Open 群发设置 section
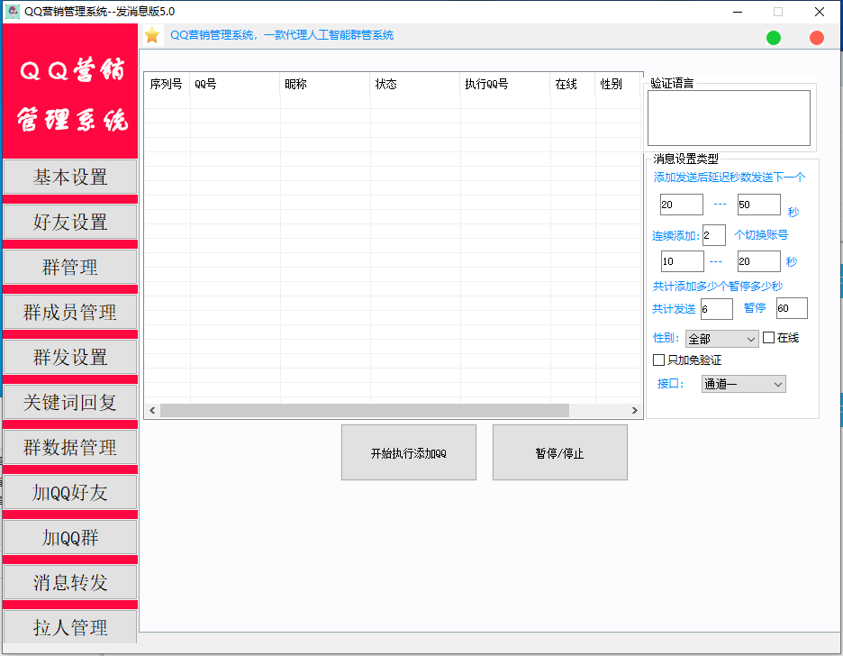 tap(70, 357)
